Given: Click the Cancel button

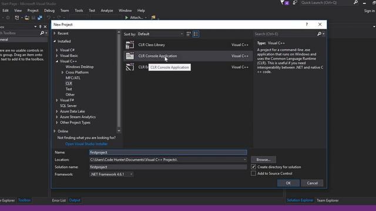Looking at the screenshot, I should (x=312, y=183).
